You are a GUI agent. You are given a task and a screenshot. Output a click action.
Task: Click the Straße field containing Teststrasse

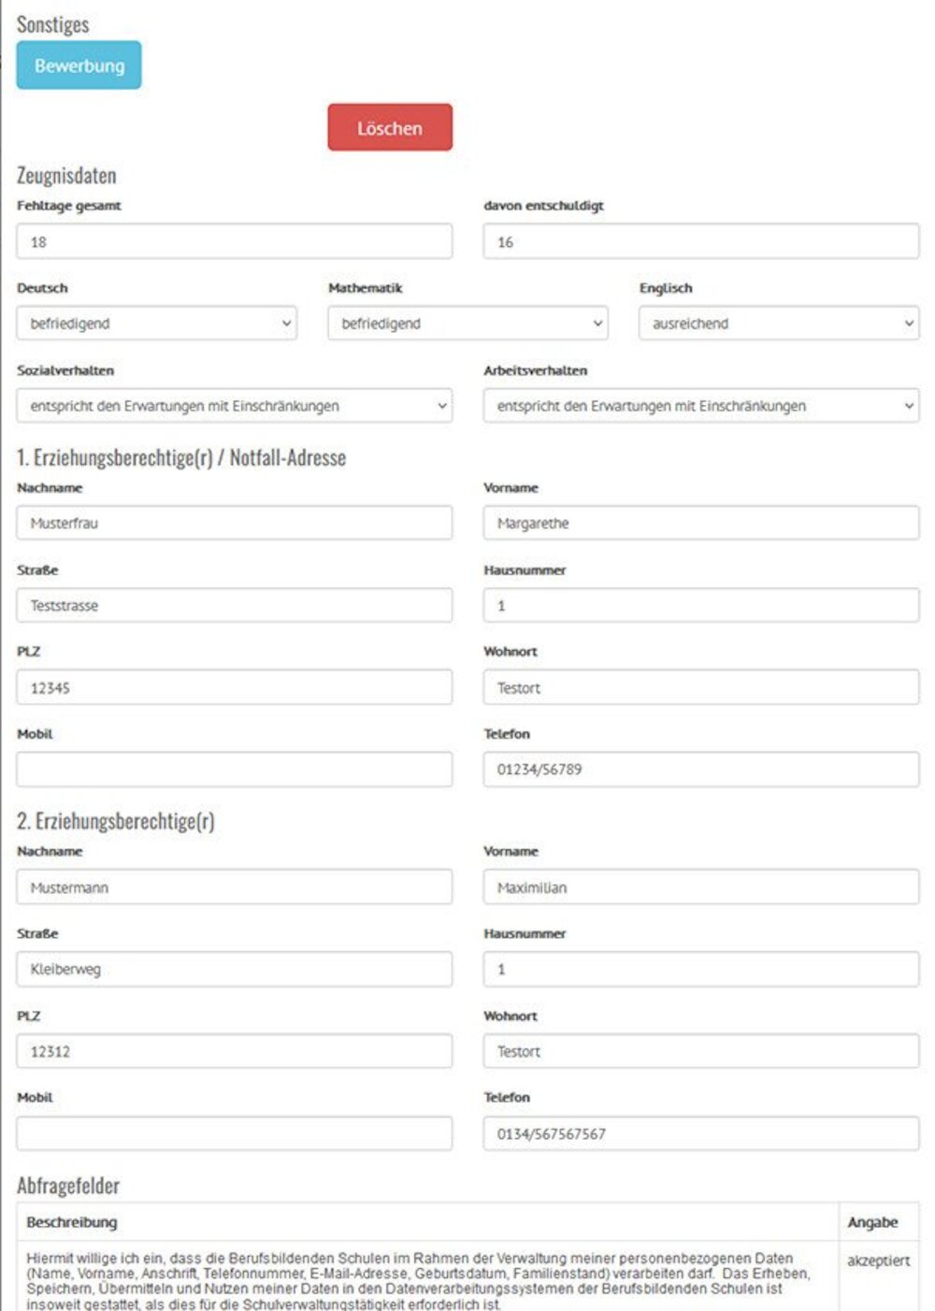pos(234,605)
